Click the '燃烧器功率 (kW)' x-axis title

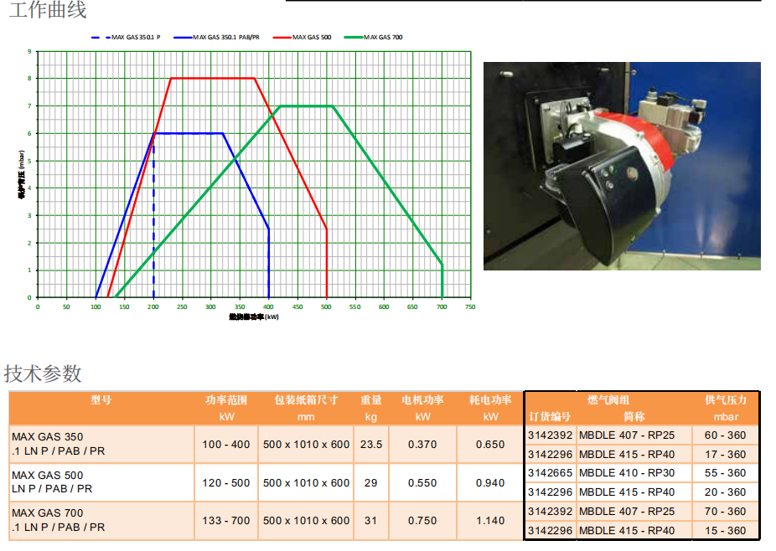click(x=254, y=317)
